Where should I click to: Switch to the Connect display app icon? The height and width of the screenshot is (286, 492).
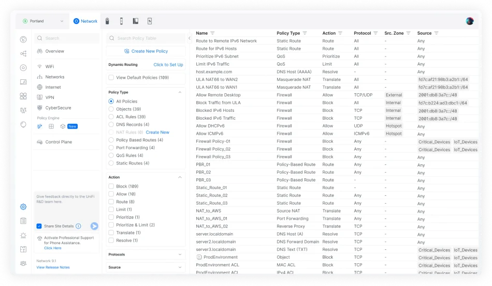(150, 21)
